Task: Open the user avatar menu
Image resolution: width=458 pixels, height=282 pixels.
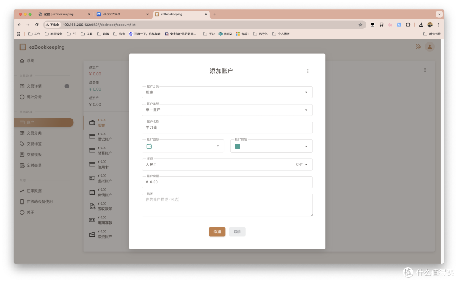Action: point(430,47)
